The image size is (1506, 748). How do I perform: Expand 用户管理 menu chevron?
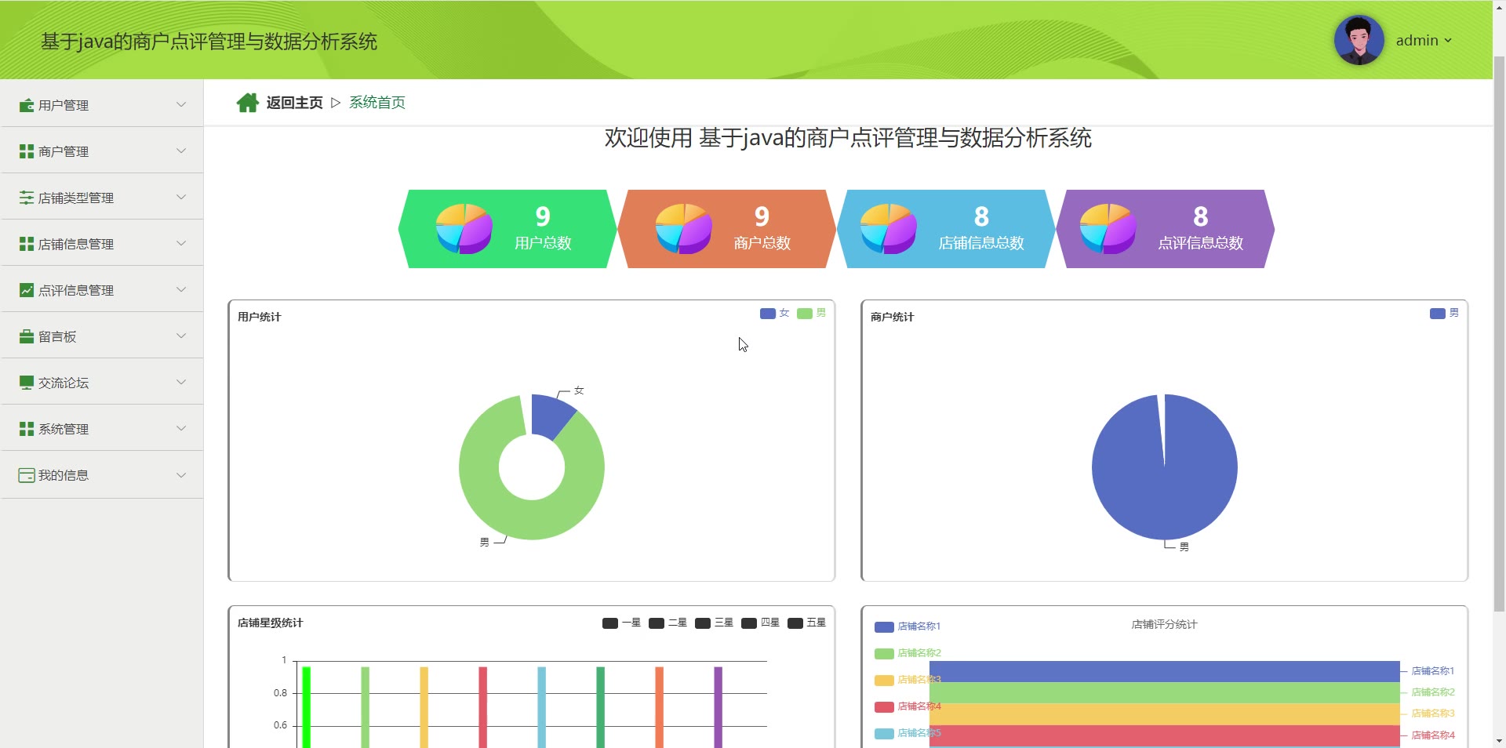pos(181,104)
